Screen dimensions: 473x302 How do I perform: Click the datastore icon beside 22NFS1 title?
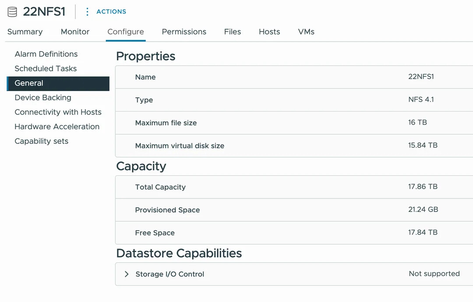tap(12, 12)
